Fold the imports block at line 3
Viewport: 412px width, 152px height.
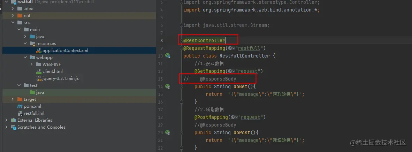click(181, 2)
